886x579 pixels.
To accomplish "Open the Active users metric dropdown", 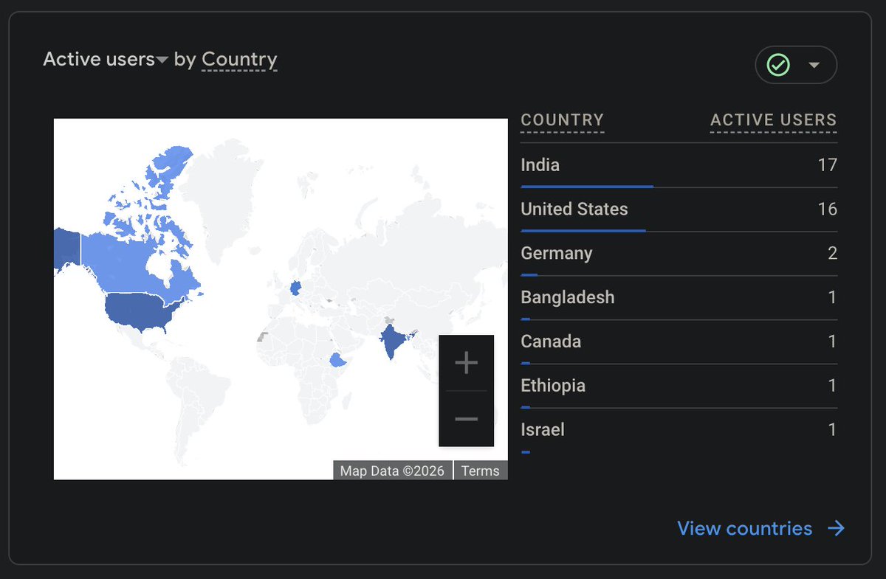I will (x=162, y=59).
